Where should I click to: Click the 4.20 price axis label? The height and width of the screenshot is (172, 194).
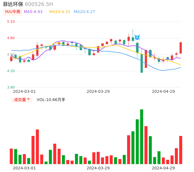pyautogui.click(x=11, y=71)
